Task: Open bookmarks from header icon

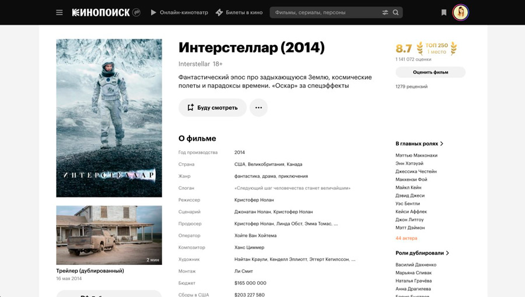Action: tap(444, 12)
